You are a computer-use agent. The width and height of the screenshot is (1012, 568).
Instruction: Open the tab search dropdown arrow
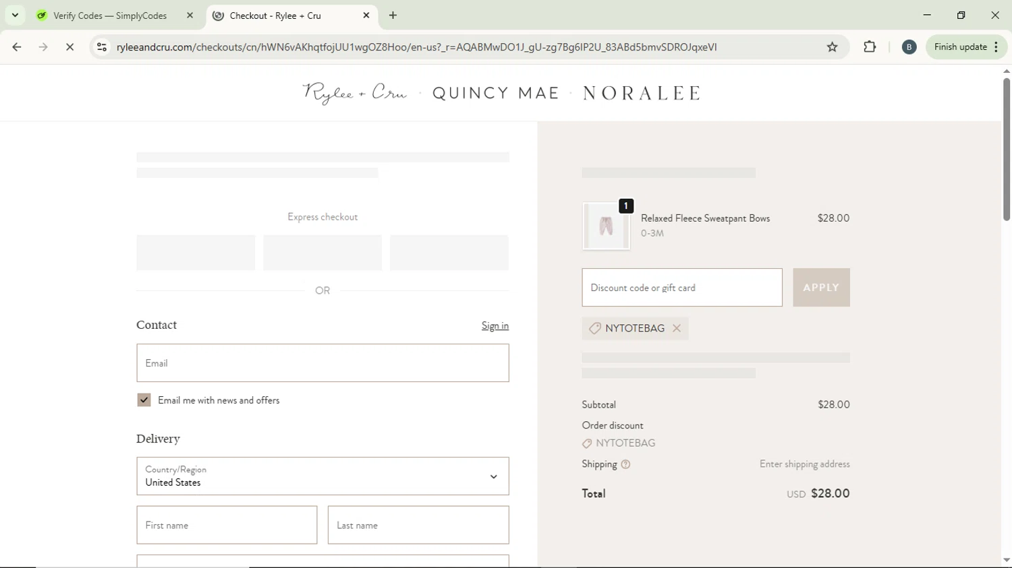(x=15, y=15)
